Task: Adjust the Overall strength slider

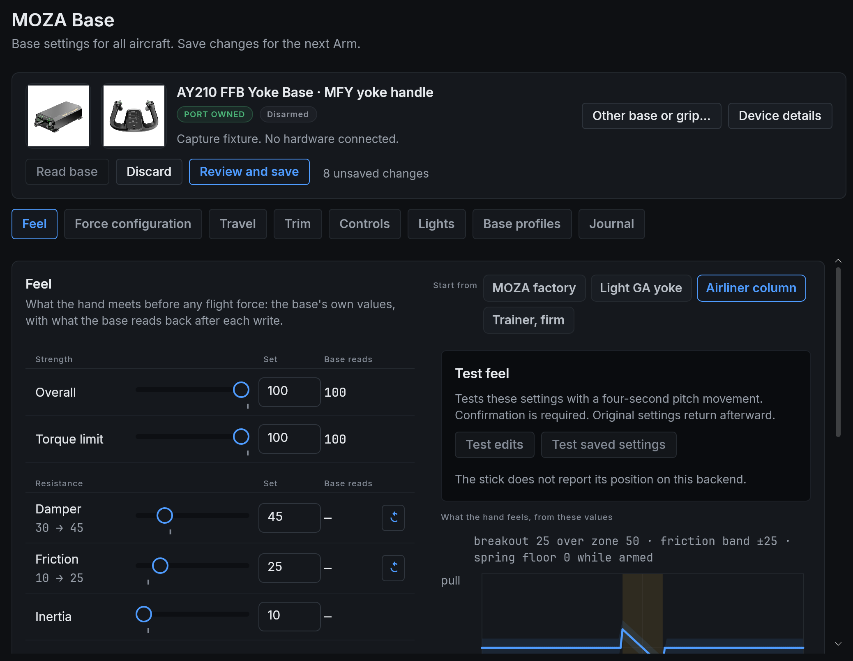Action: (x=241, y=390)
